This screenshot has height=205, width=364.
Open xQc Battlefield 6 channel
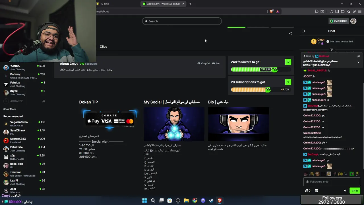[x=24, y=157]
